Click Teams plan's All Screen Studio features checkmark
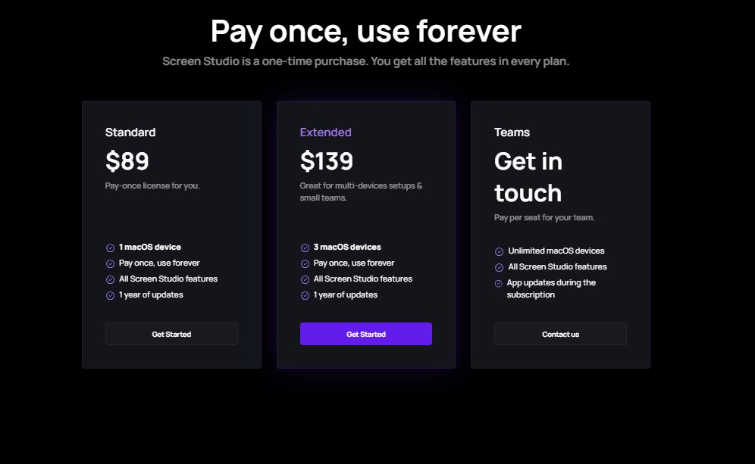Screen dimensions: 755x464 (x=499, y=267)
